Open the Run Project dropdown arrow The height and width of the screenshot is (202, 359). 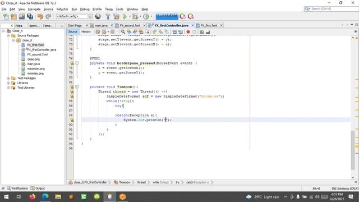[x=130, y=16]
